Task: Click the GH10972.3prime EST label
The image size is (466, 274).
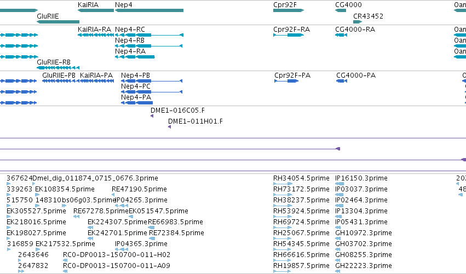Action: pos(364,233)
